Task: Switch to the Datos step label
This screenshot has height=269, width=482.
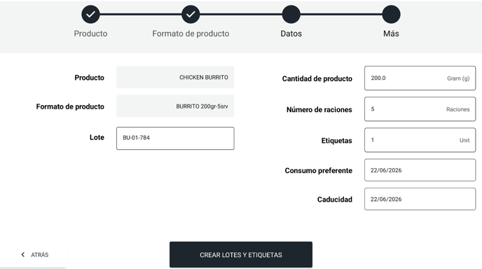Action: pos(291,34)
